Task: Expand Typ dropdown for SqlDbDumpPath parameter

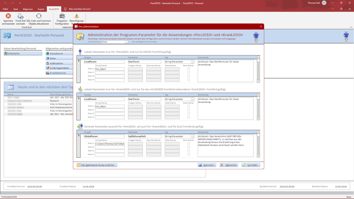Action: pos(192,136)
